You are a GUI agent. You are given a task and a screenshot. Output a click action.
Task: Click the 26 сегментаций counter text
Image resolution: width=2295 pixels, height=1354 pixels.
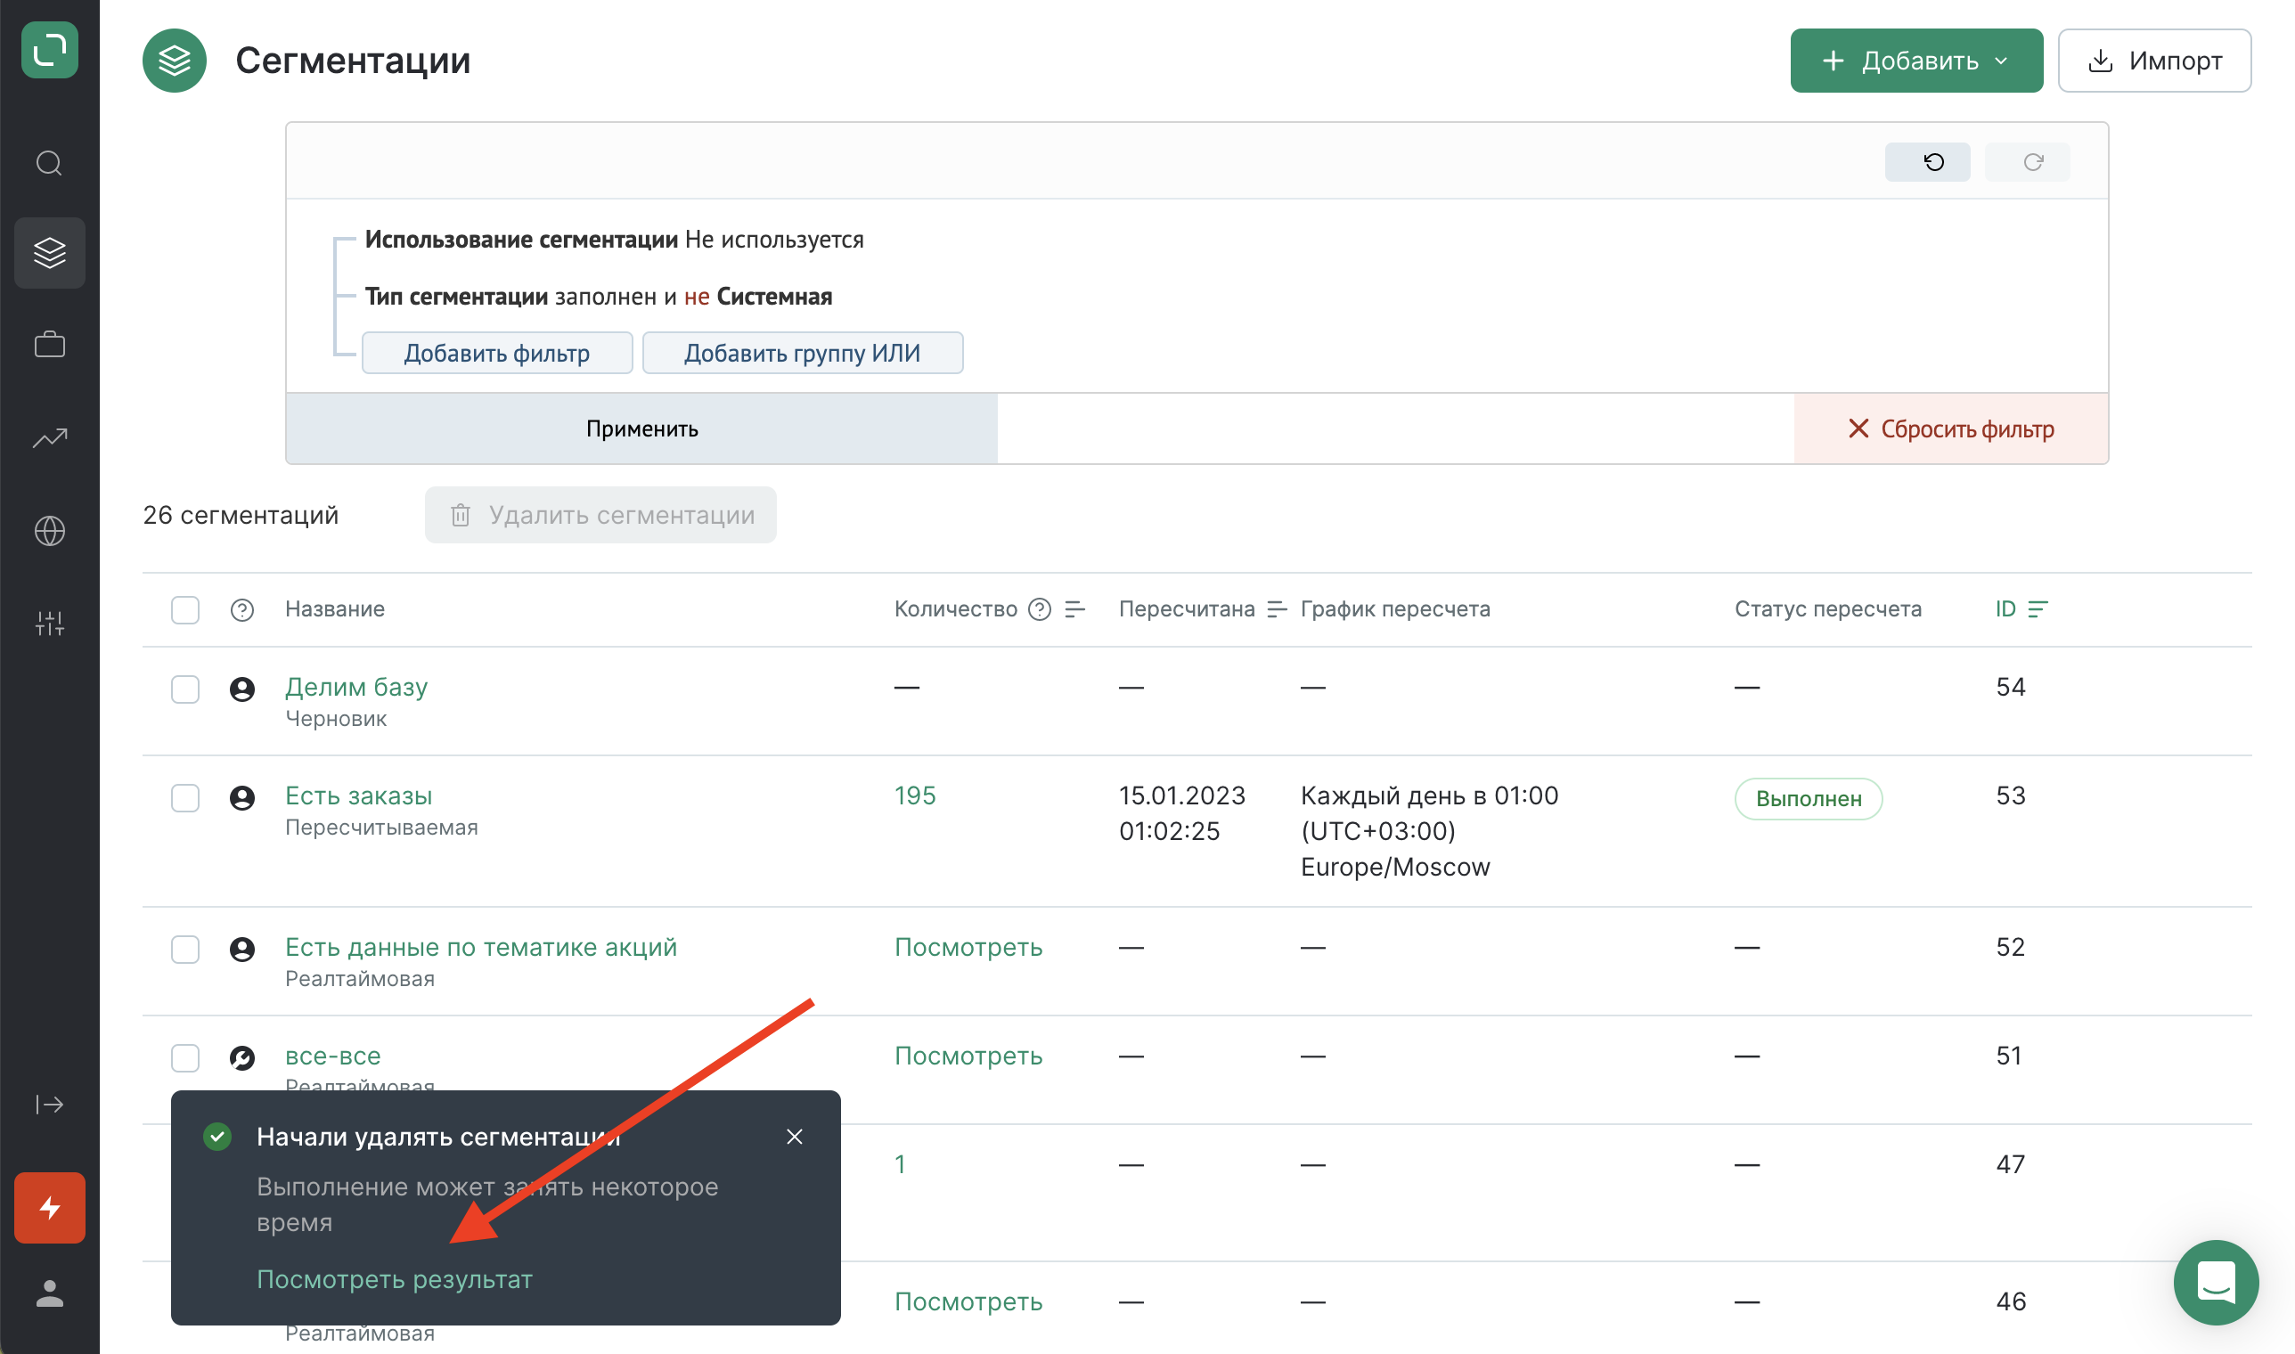coord(241,516)
